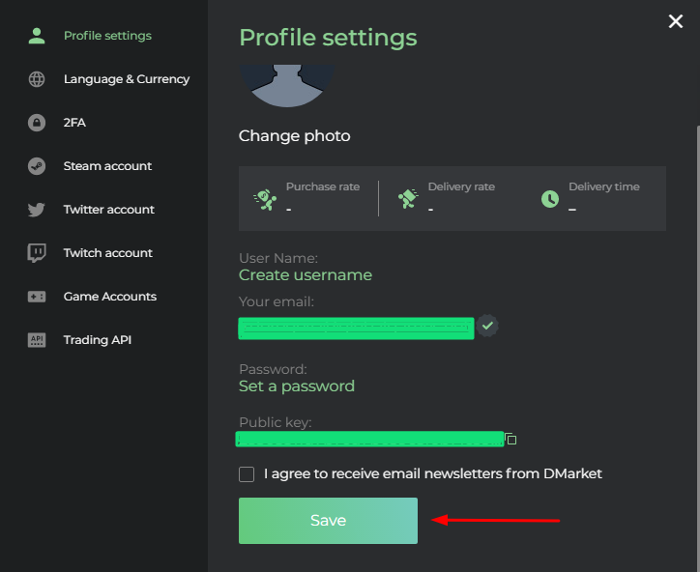This screenshot has width=700, height=572.
Task: Open Profile settings menu item
Action: (x=107, y=36)
